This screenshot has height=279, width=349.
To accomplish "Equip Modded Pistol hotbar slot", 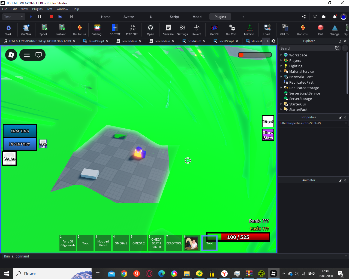I will click(103, 243).
